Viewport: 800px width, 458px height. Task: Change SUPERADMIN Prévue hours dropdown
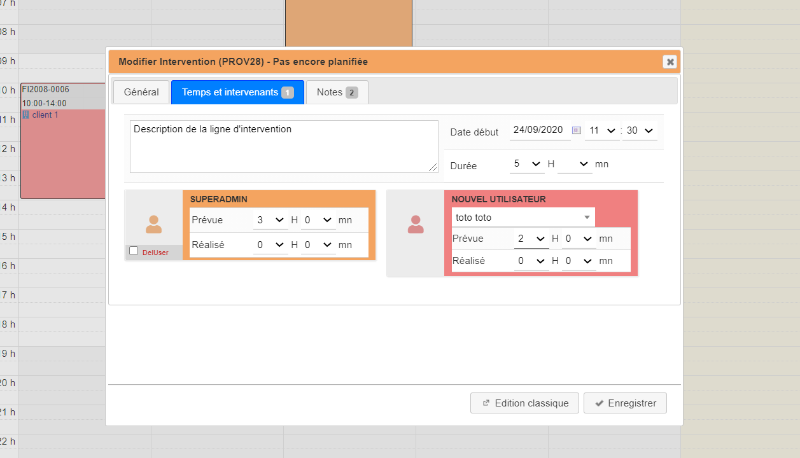pyautogui.click(x=270, y=220)
